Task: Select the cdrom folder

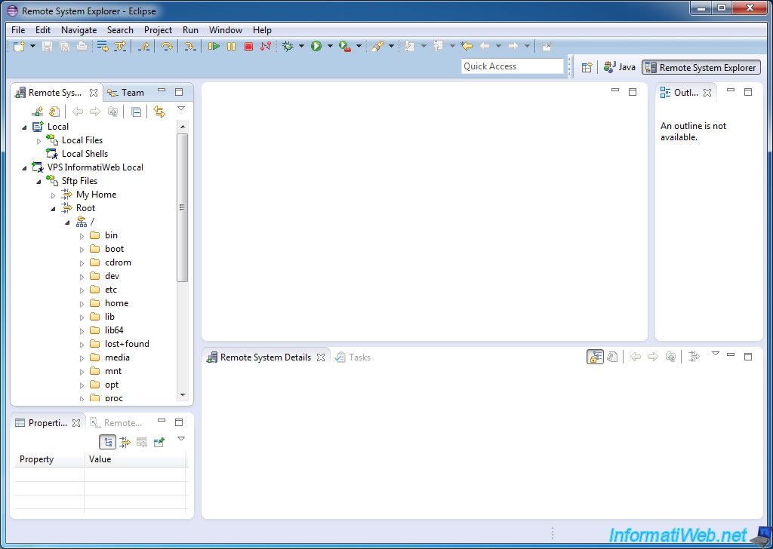Action: coord(118,262)
